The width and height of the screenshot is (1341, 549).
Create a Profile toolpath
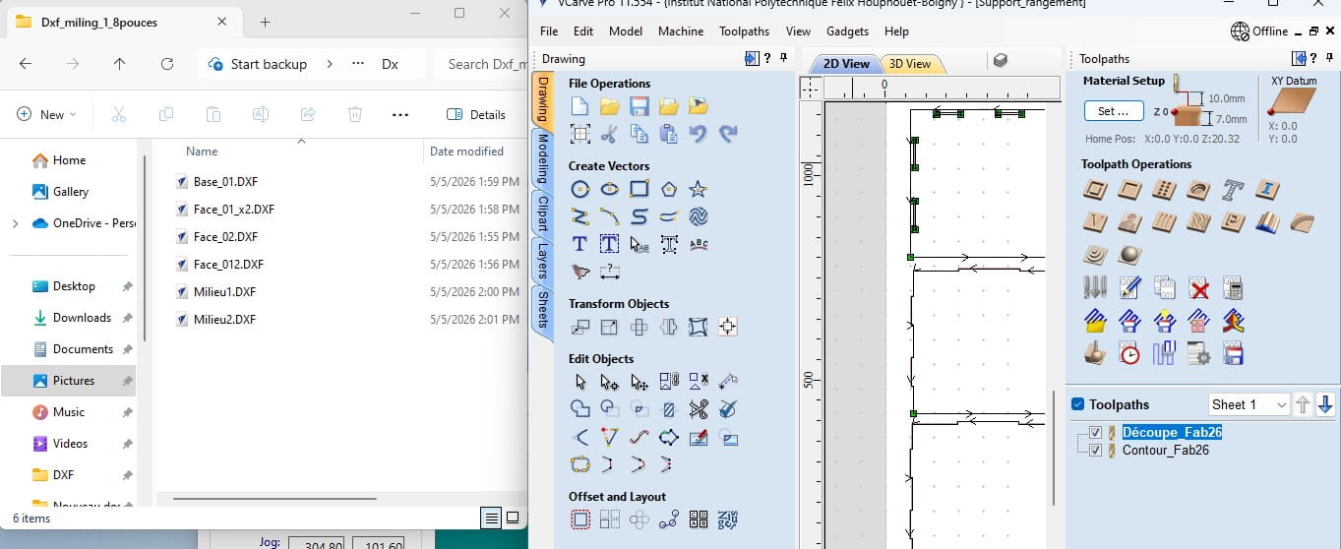coord(1095,190)
